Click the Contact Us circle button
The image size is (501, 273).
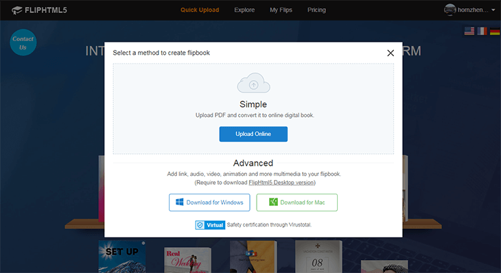coord(23,42)
